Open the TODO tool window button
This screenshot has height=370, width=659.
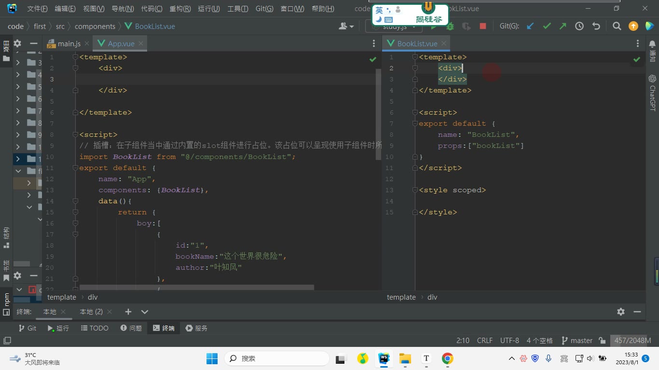point(95,328)
